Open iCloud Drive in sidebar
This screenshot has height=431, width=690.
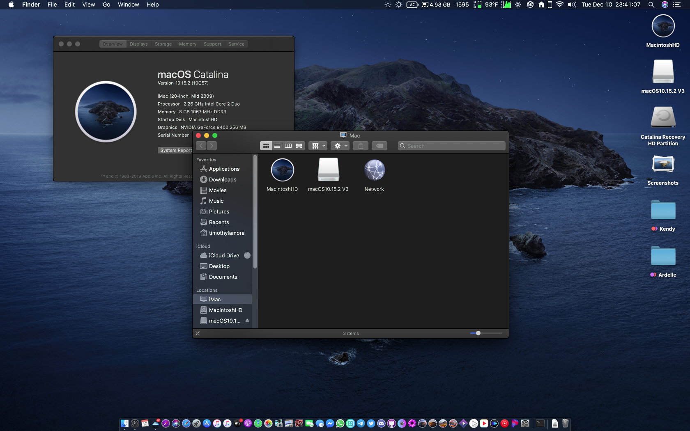click(x=222, y=255)
